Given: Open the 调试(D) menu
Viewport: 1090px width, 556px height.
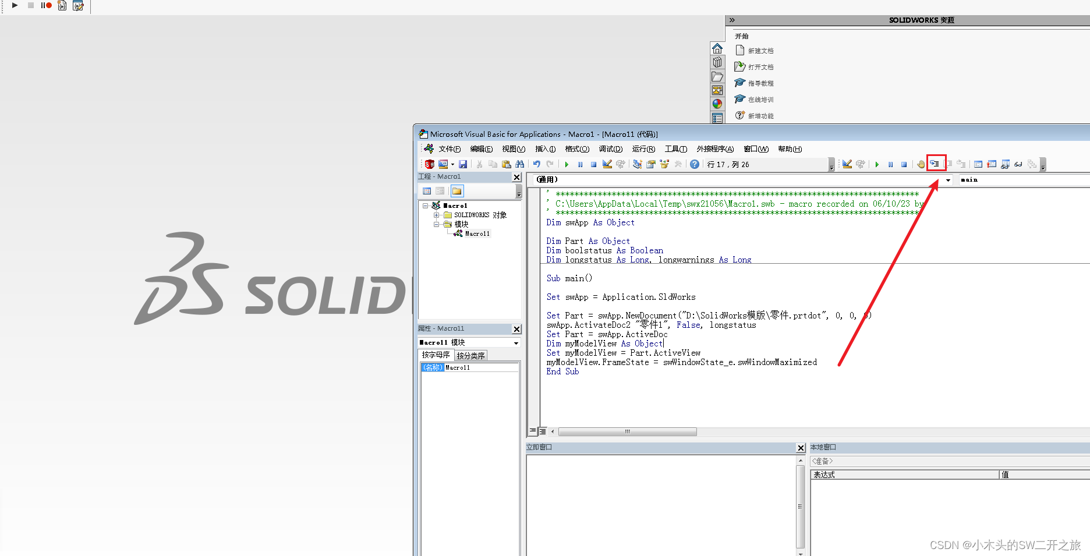Looking at the screenshot, I should (611, 149).
